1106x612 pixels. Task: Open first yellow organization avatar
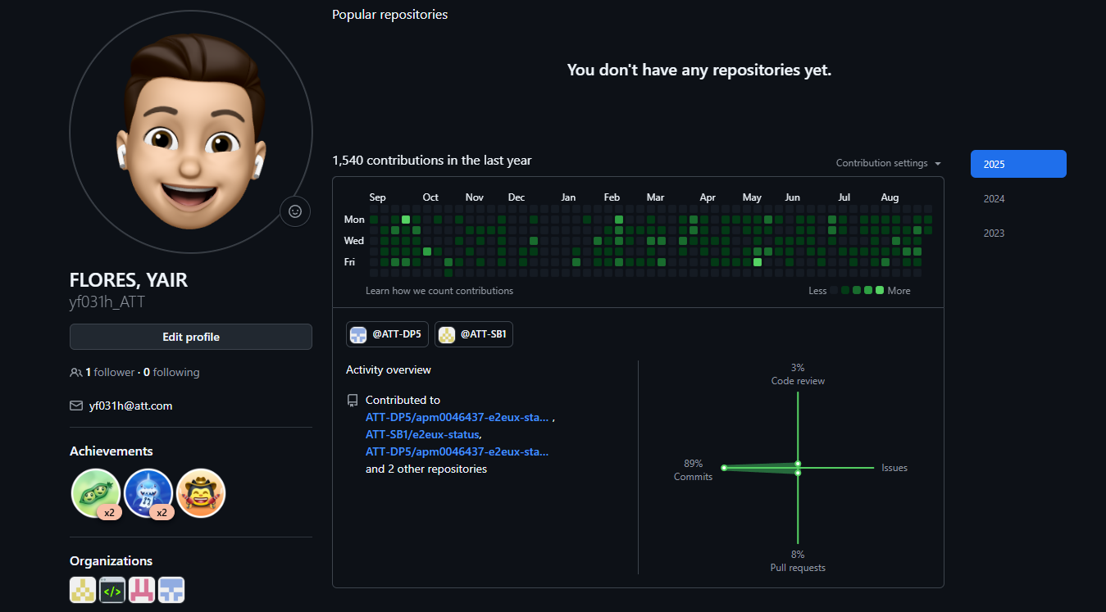(x=83, y=590)
